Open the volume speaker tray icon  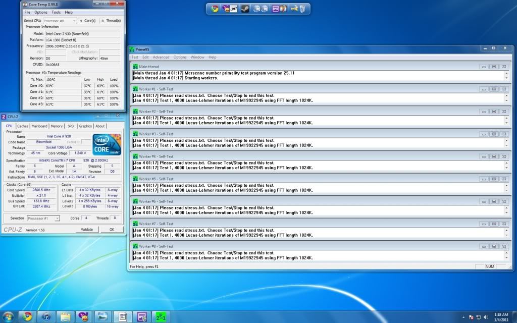coord(486,317)
